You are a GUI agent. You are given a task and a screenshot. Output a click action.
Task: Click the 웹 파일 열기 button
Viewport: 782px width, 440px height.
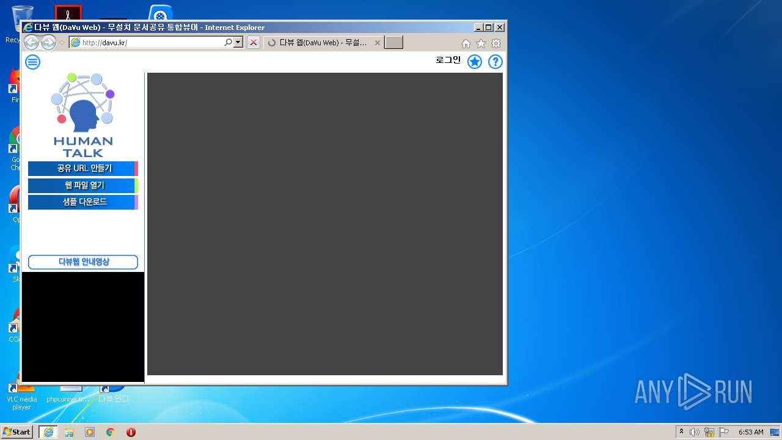tap(83, 185)
